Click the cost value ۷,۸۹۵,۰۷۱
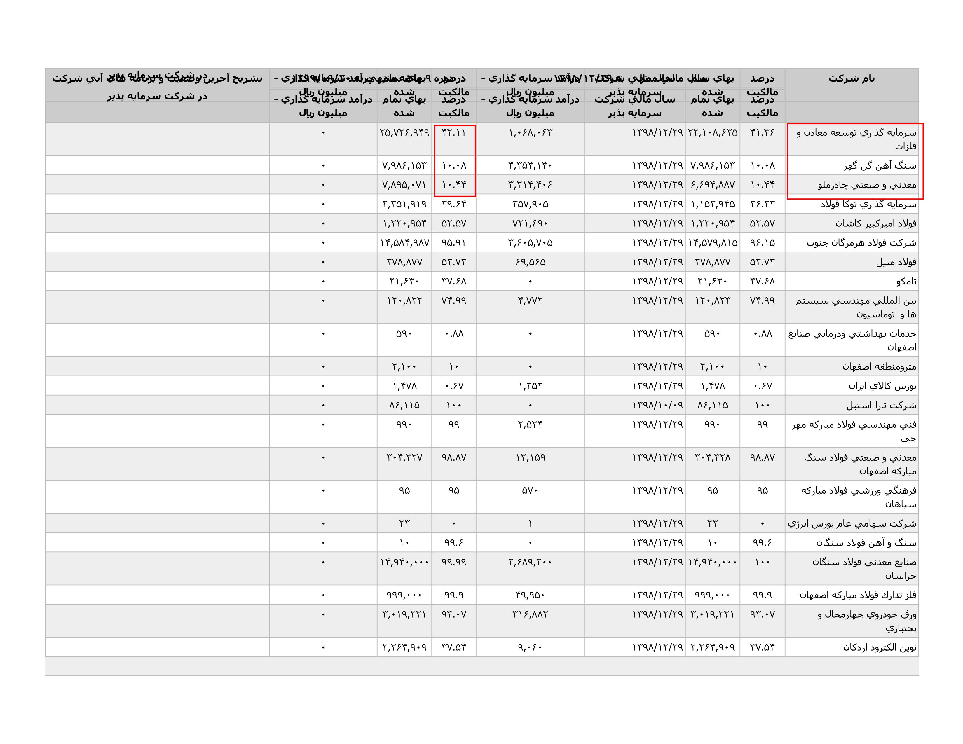The image size is (963, 744). pyautogui.click(x=404, y=185)
